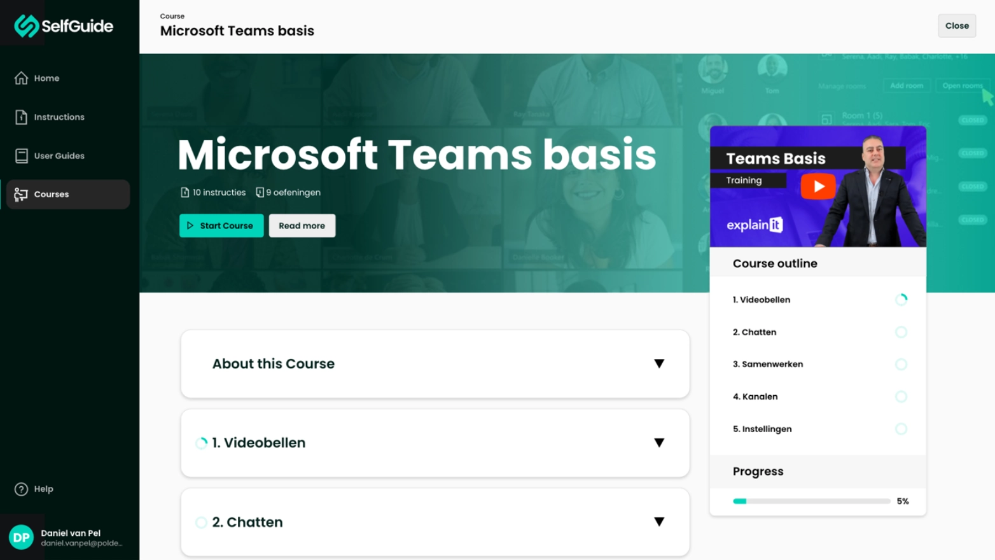Screen dimensions: 995x560
Task: Open Help in the sidebar
Action: 68,489
